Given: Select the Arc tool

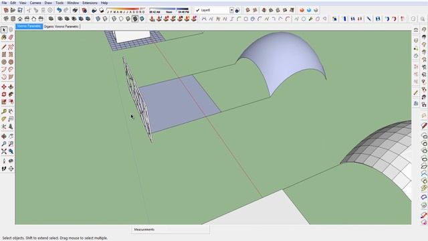Looking at the screenshot, I should coord(4,70).
